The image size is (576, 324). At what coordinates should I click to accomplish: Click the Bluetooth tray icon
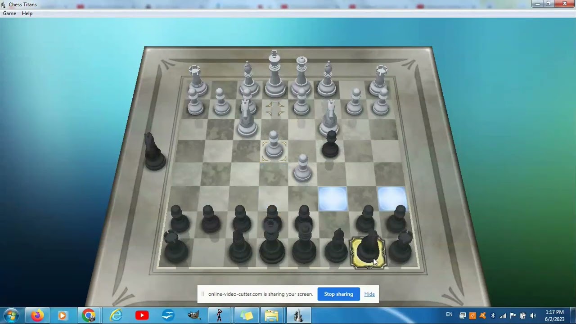(x=493, y=315)
